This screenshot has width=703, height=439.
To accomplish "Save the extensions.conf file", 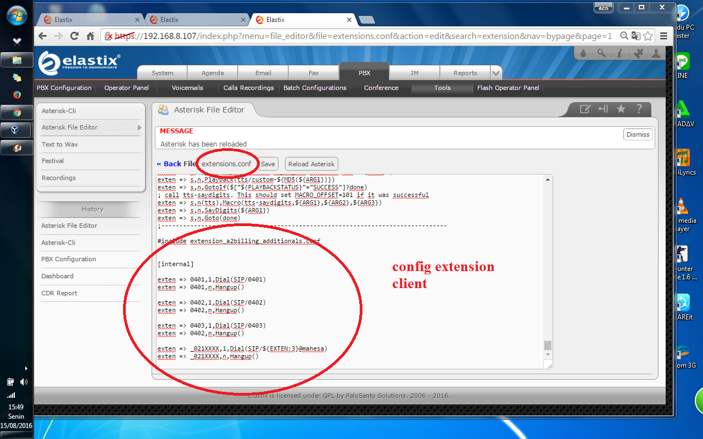I will 267,164.
